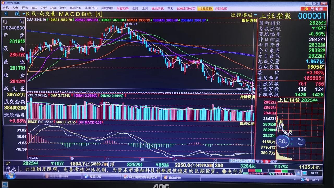Click the monitor icon beside 10:51 in status bar

click(304, 173)
